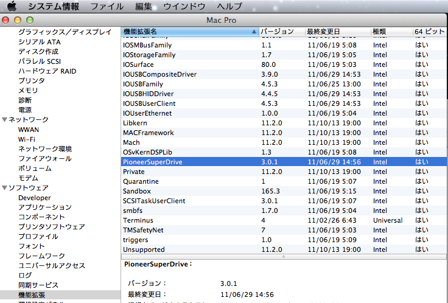Image resolution: width=448 pixels, height=303 pixels.
Task: Open the ヘルプ menu
Action: click(x=229, y=6)
